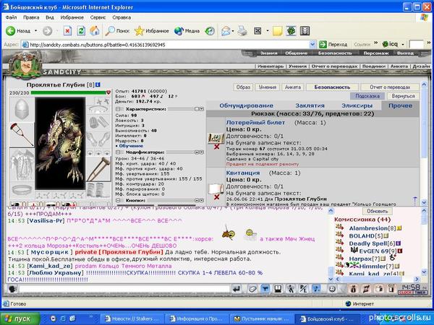434x325 pixels.
Task: Switch to the Эликсиры tab
Action: 357,105
